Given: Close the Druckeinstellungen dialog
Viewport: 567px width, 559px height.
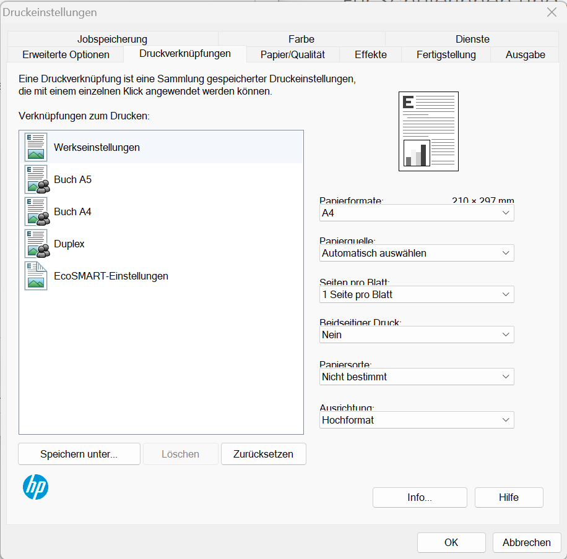Looking at the screenshot, I should click(551, 12).
